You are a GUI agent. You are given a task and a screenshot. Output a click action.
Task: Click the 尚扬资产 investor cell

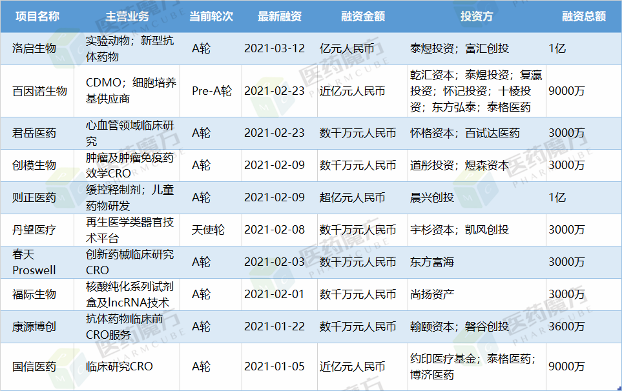click(477, 295)
